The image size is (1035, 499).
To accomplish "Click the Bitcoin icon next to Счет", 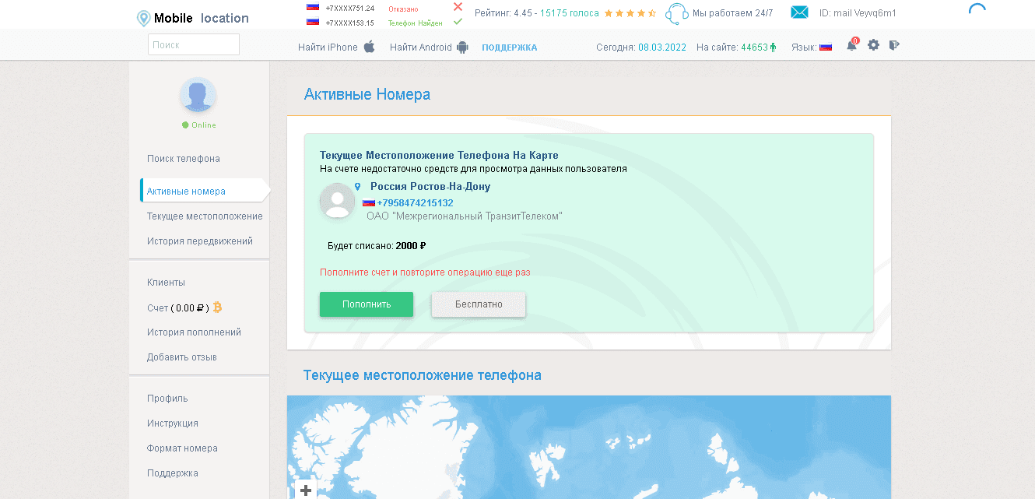I will pyautogui.click(x=218, y=307).
